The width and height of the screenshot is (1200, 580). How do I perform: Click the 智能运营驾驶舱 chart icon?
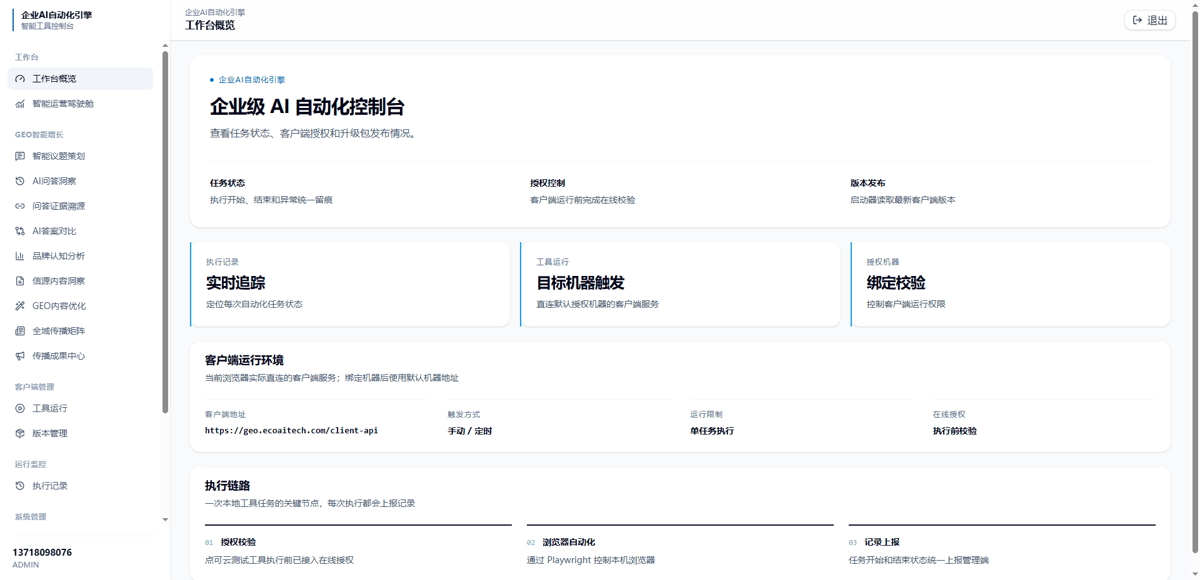coord(20,104)
